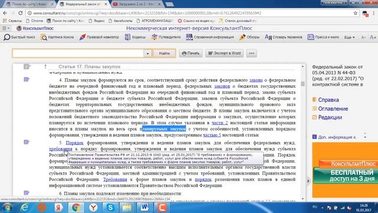Image resolution: width=378 pixels, height=213 pixels.
Task: Open Word from taskbar
Action: click(x=144, y=208)
